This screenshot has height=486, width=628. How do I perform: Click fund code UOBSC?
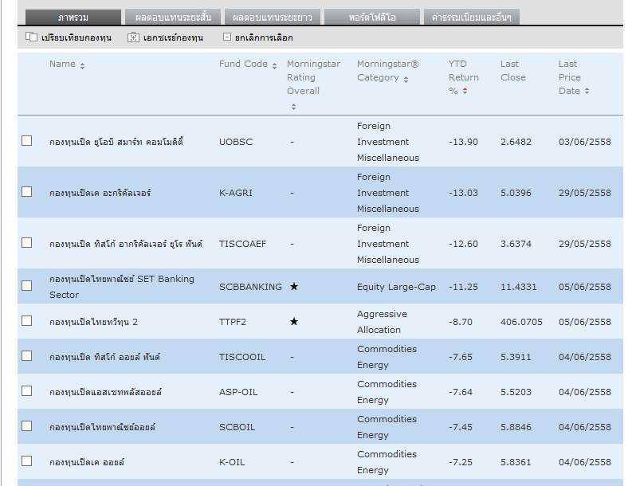tap(236, 142)
